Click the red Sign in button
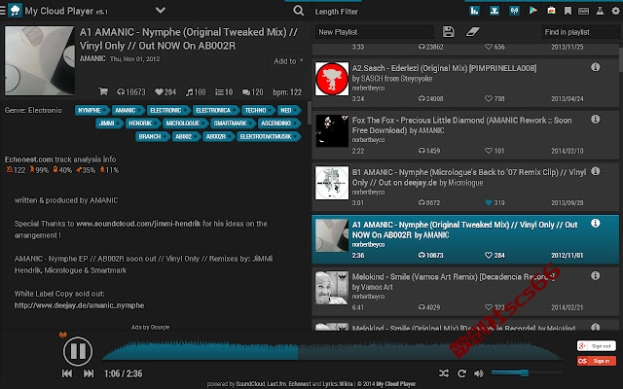 tap(597, 361)
